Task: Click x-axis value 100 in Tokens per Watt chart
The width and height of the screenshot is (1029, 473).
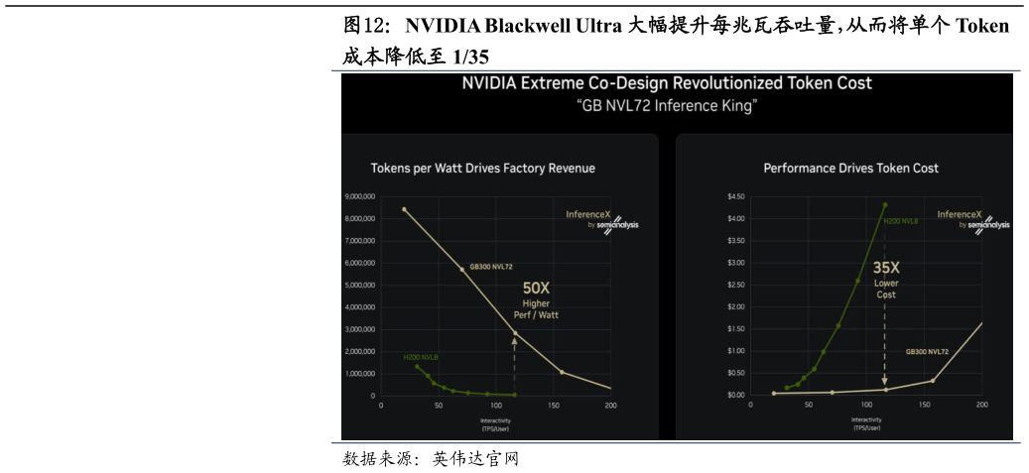Action: 495,406
